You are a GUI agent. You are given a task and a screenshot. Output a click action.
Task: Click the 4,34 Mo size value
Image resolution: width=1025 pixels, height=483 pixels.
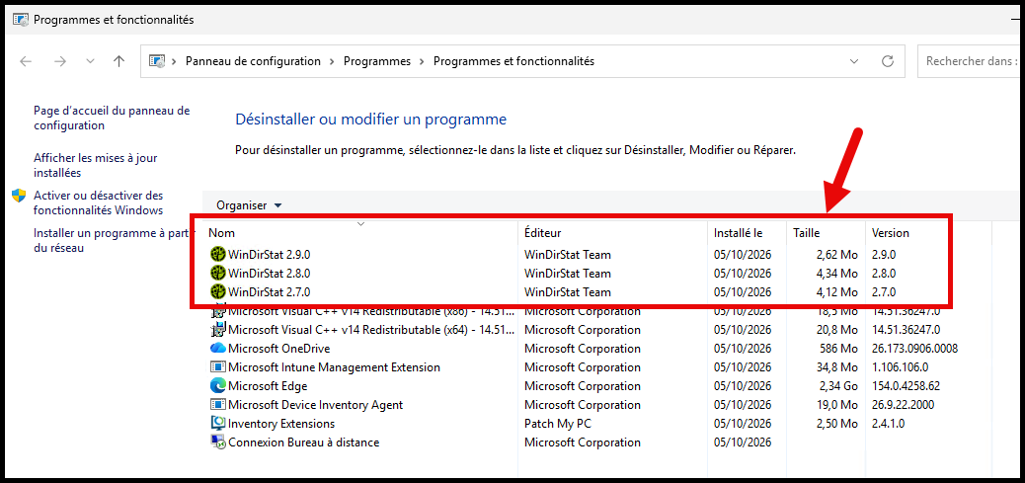click(x=836, y=274)
